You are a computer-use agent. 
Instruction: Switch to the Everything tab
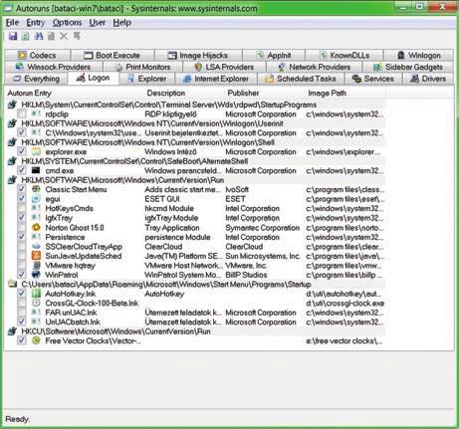point(36,79)
